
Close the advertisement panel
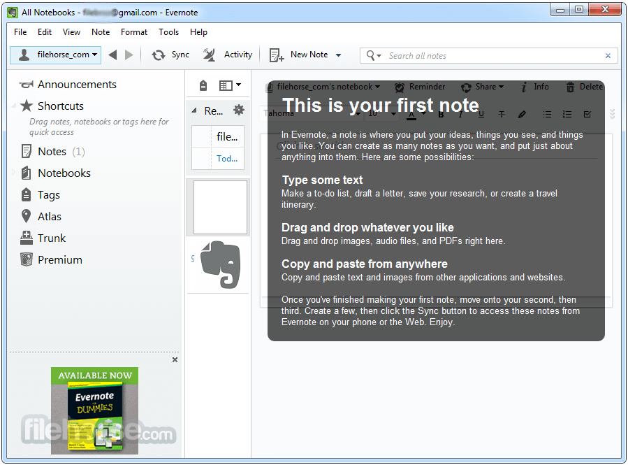(x=175, y=360)
